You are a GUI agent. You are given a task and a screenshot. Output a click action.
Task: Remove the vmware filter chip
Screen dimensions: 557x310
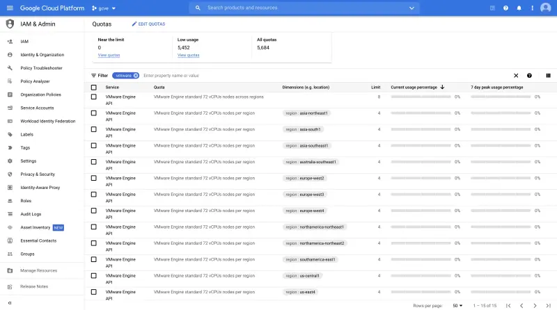coord(136,75)
